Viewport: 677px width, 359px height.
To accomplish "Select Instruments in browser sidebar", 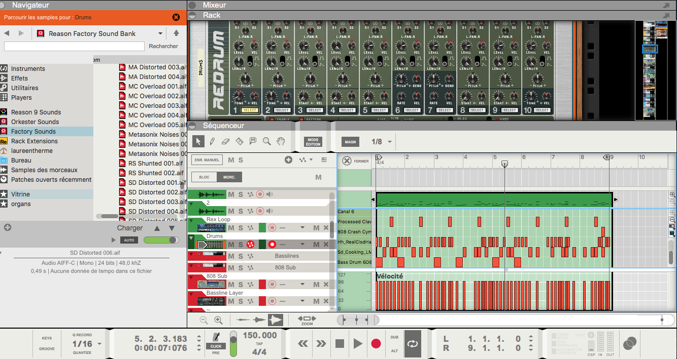I will tap(28, 69).
